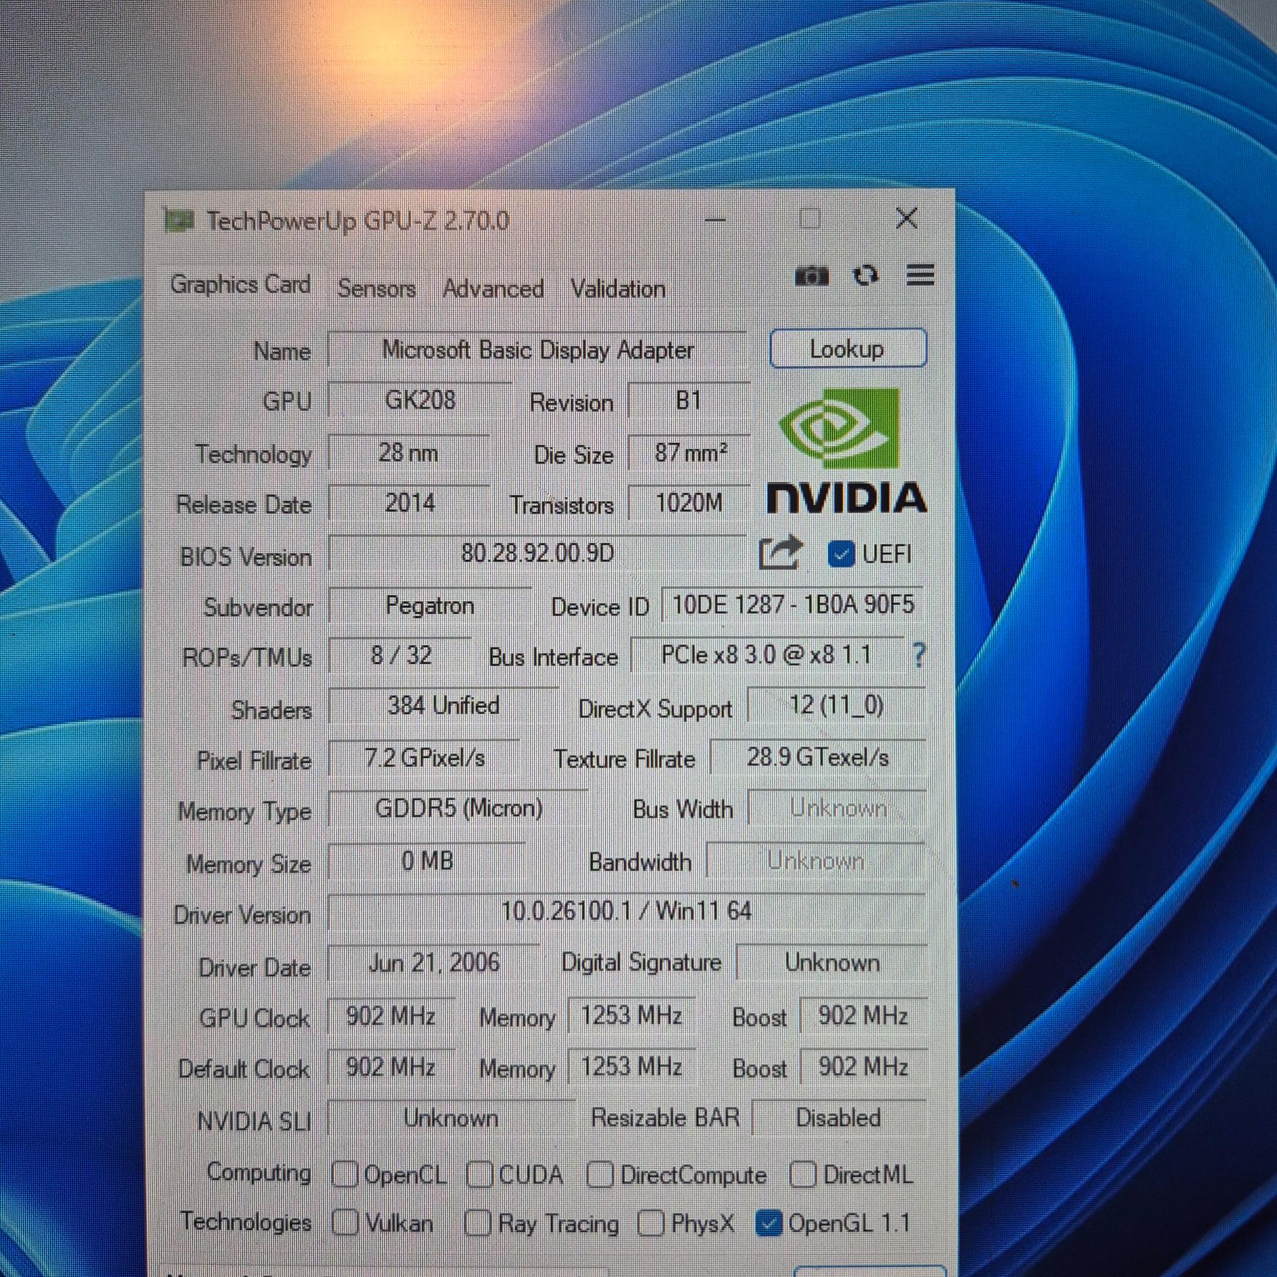Click the Transistors 1020M value
The image size is (1277, 1277).
coord(690,503)
